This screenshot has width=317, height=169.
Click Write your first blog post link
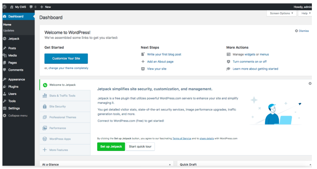[x=164, y=54]
